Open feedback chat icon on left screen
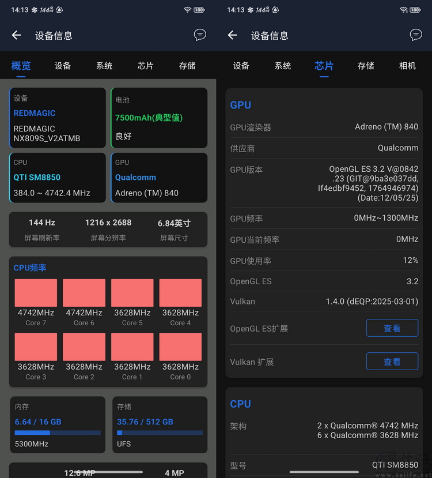The height and width of the screenshot is (478, 432). (200, 35)
